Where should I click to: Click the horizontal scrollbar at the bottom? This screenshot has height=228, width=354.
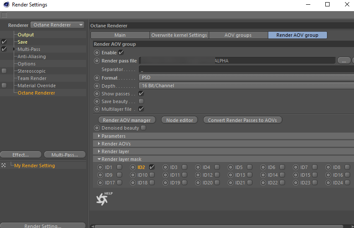pos(219,226)
